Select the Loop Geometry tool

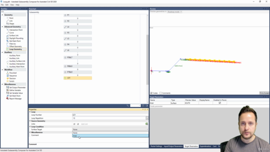pos(16,49)
